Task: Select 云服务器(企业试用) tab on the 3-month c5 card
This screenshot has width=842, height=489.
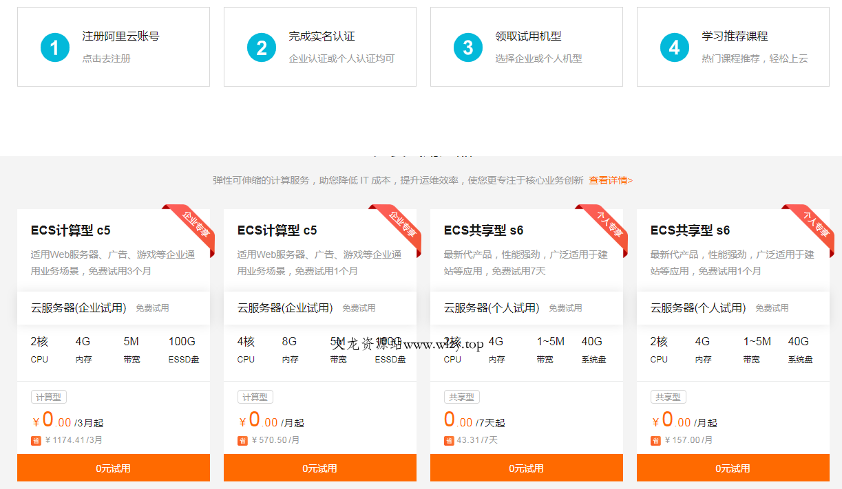Action: click(78, 308)
